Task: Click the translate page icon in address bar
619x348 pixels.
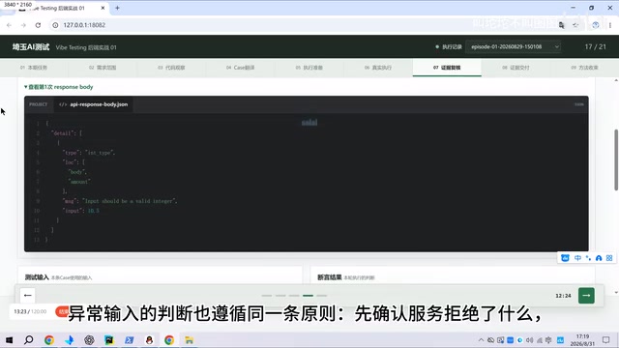Action: [561, 25]
